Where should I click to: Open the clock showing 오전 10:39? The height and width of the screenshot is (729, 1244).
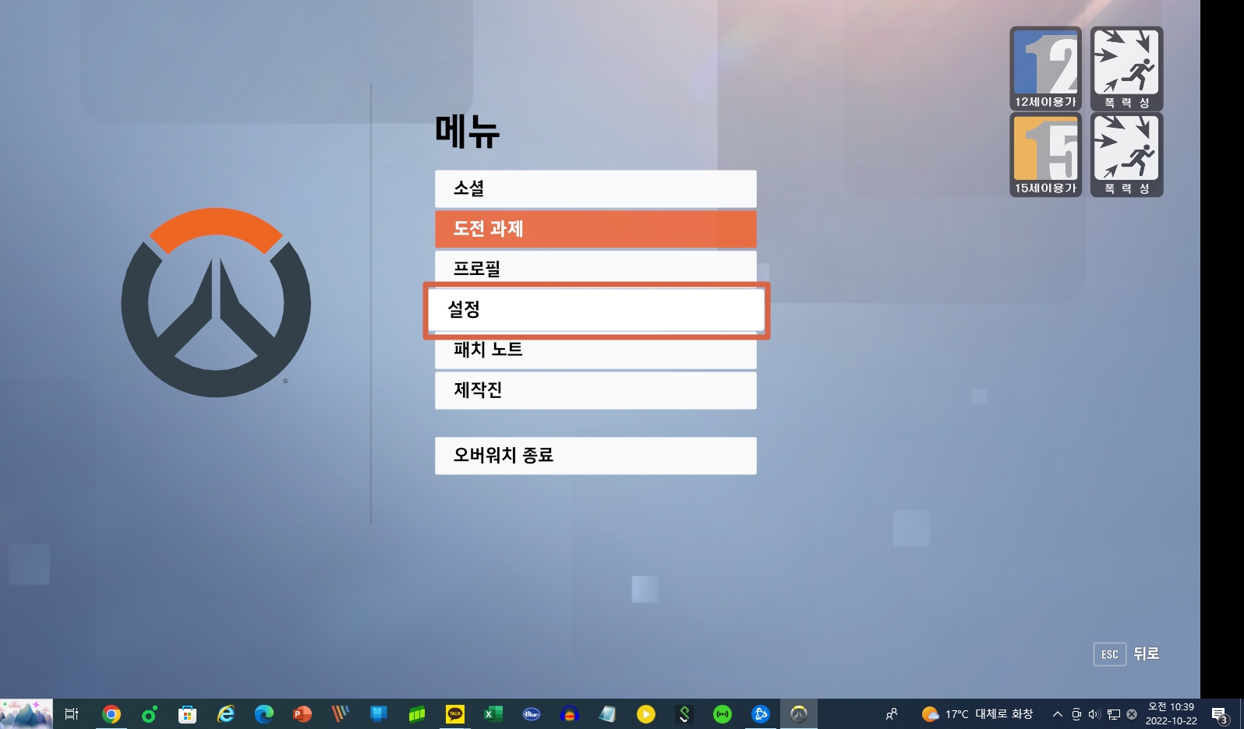(x=1171, y=714)
